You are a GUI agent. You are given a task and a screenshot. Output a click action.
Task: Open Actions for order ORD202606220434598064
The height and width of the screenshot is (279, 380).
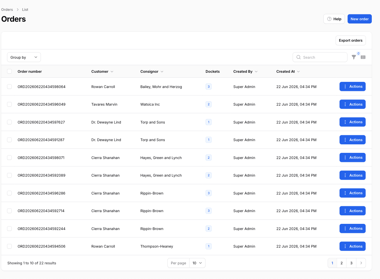(x=352, y=87)
